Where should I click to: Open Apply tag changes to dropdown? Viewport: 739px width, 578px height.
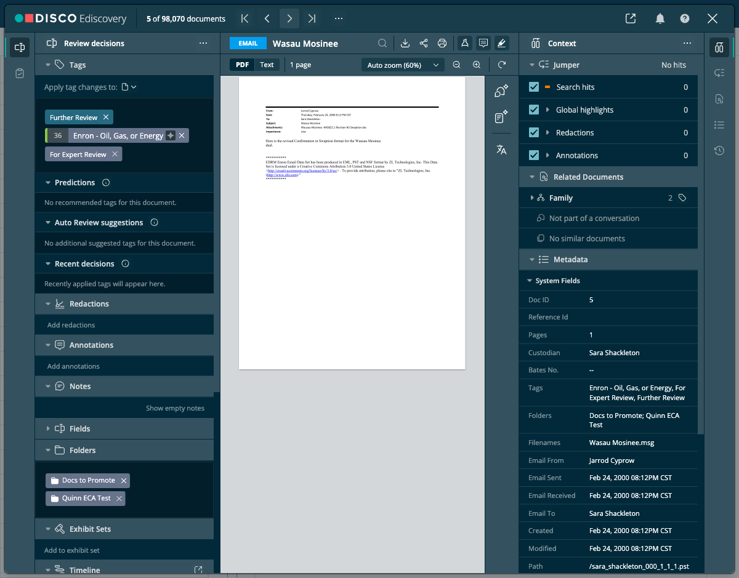click(129, 87)
